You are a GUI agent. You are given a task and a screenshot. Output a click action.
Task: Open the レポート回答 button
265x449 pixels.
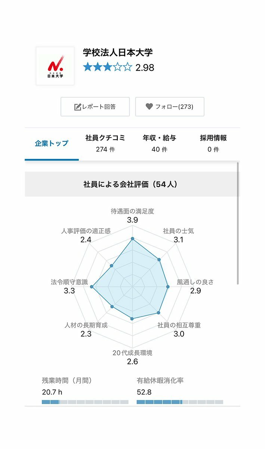(x=95, y=107)
